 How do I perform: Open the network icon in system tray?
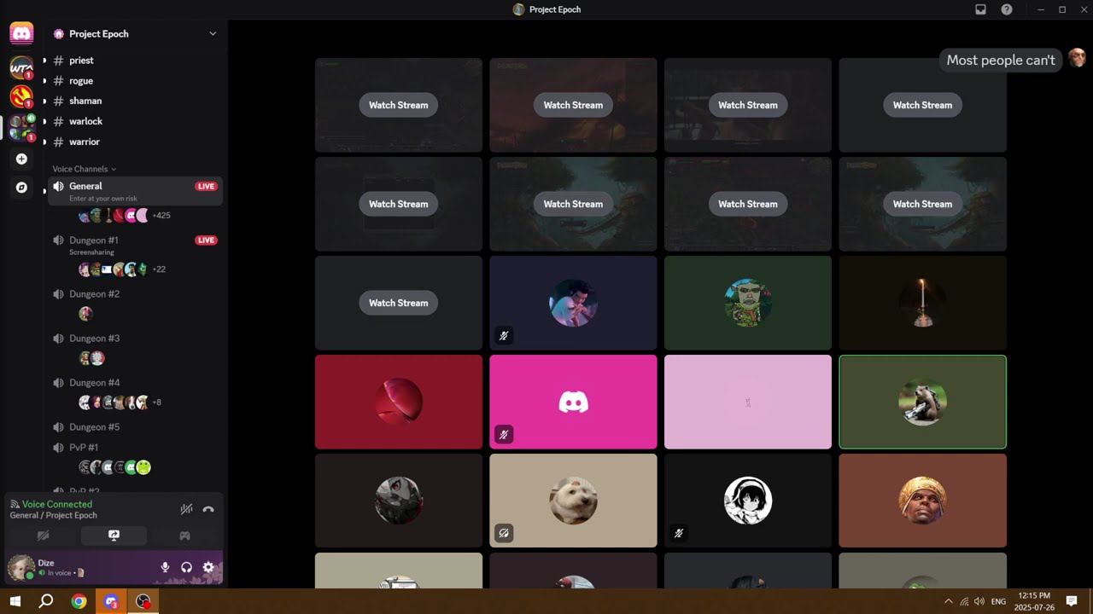[964, 601]
